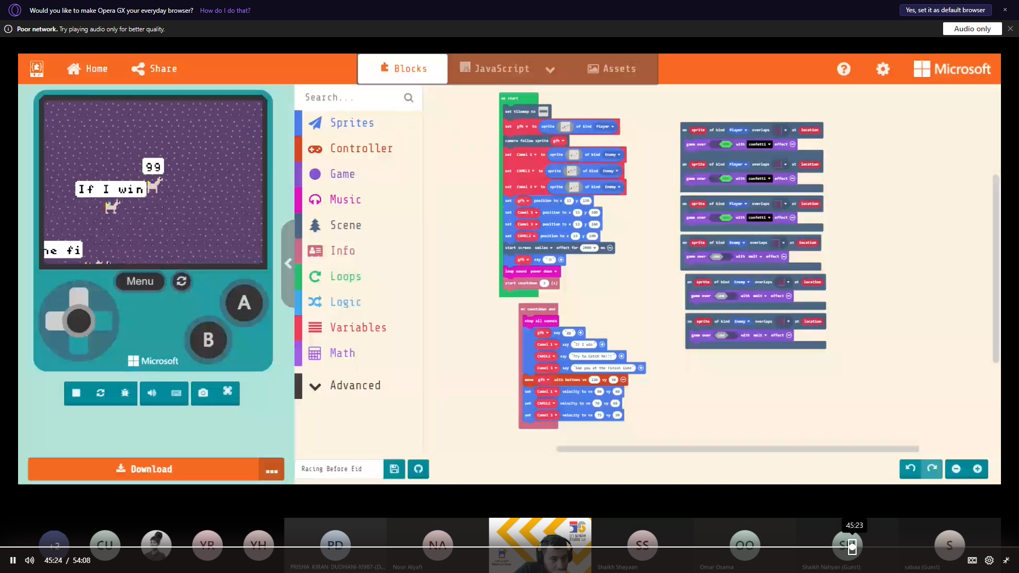Select the on countdown end block

(538, 309)
